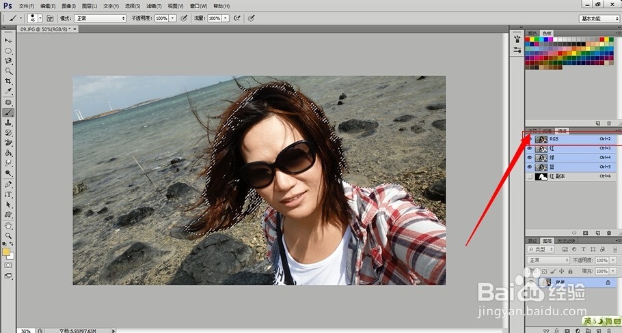The height and width of the screenshot is (333, 622).
Task: Save selection as channel icon
Action: (x=586, y=233)
